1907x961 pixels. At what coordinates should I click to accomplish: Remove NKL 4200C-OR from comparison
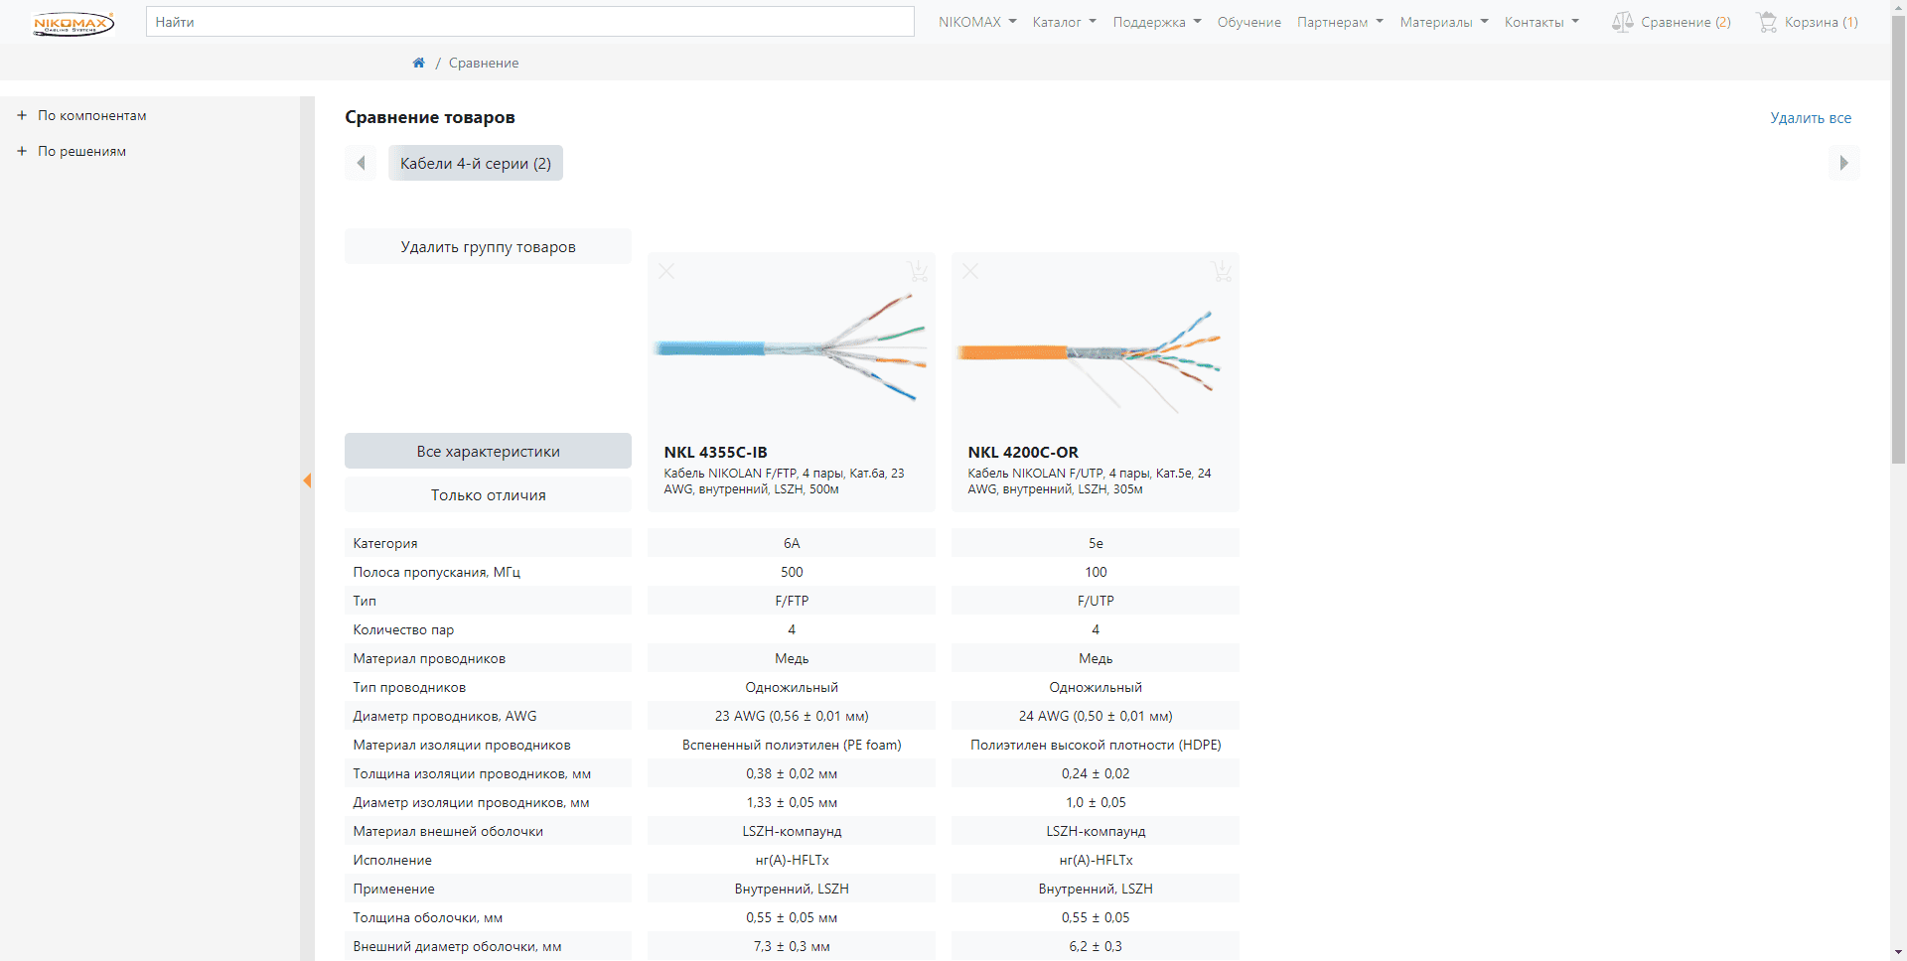[x=970, y=271]
